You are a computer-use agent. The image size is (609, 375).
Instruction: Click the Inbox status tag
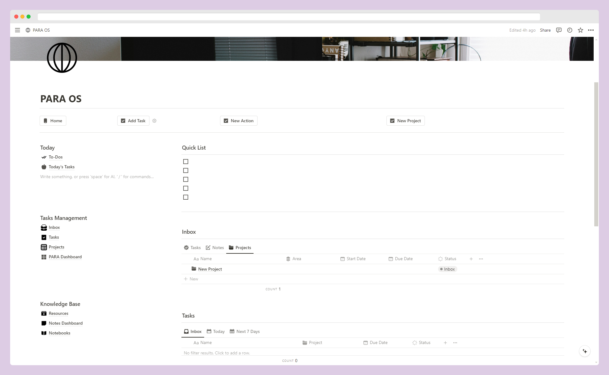[448, 269]
